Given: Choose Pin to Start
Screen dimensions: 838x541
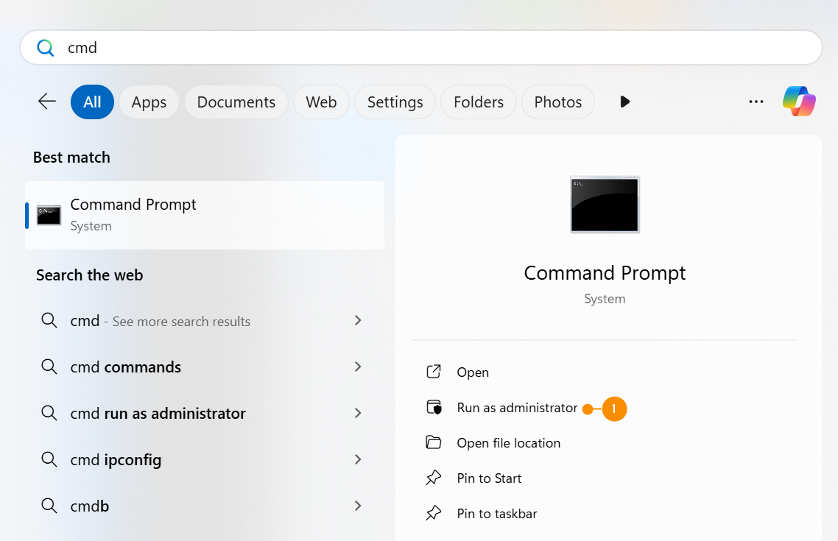Looking at the screenshot, I should click(489, 478).
